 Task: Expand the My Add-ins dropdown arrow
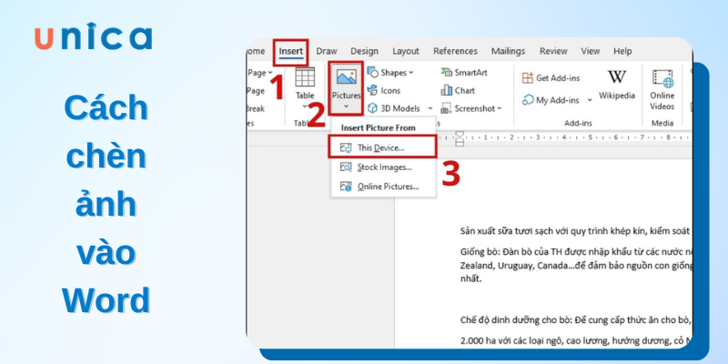point(590,100)
